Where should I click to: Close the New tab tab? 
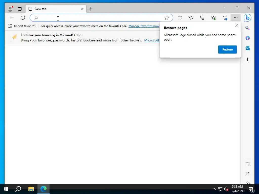(x=82, y=9)
